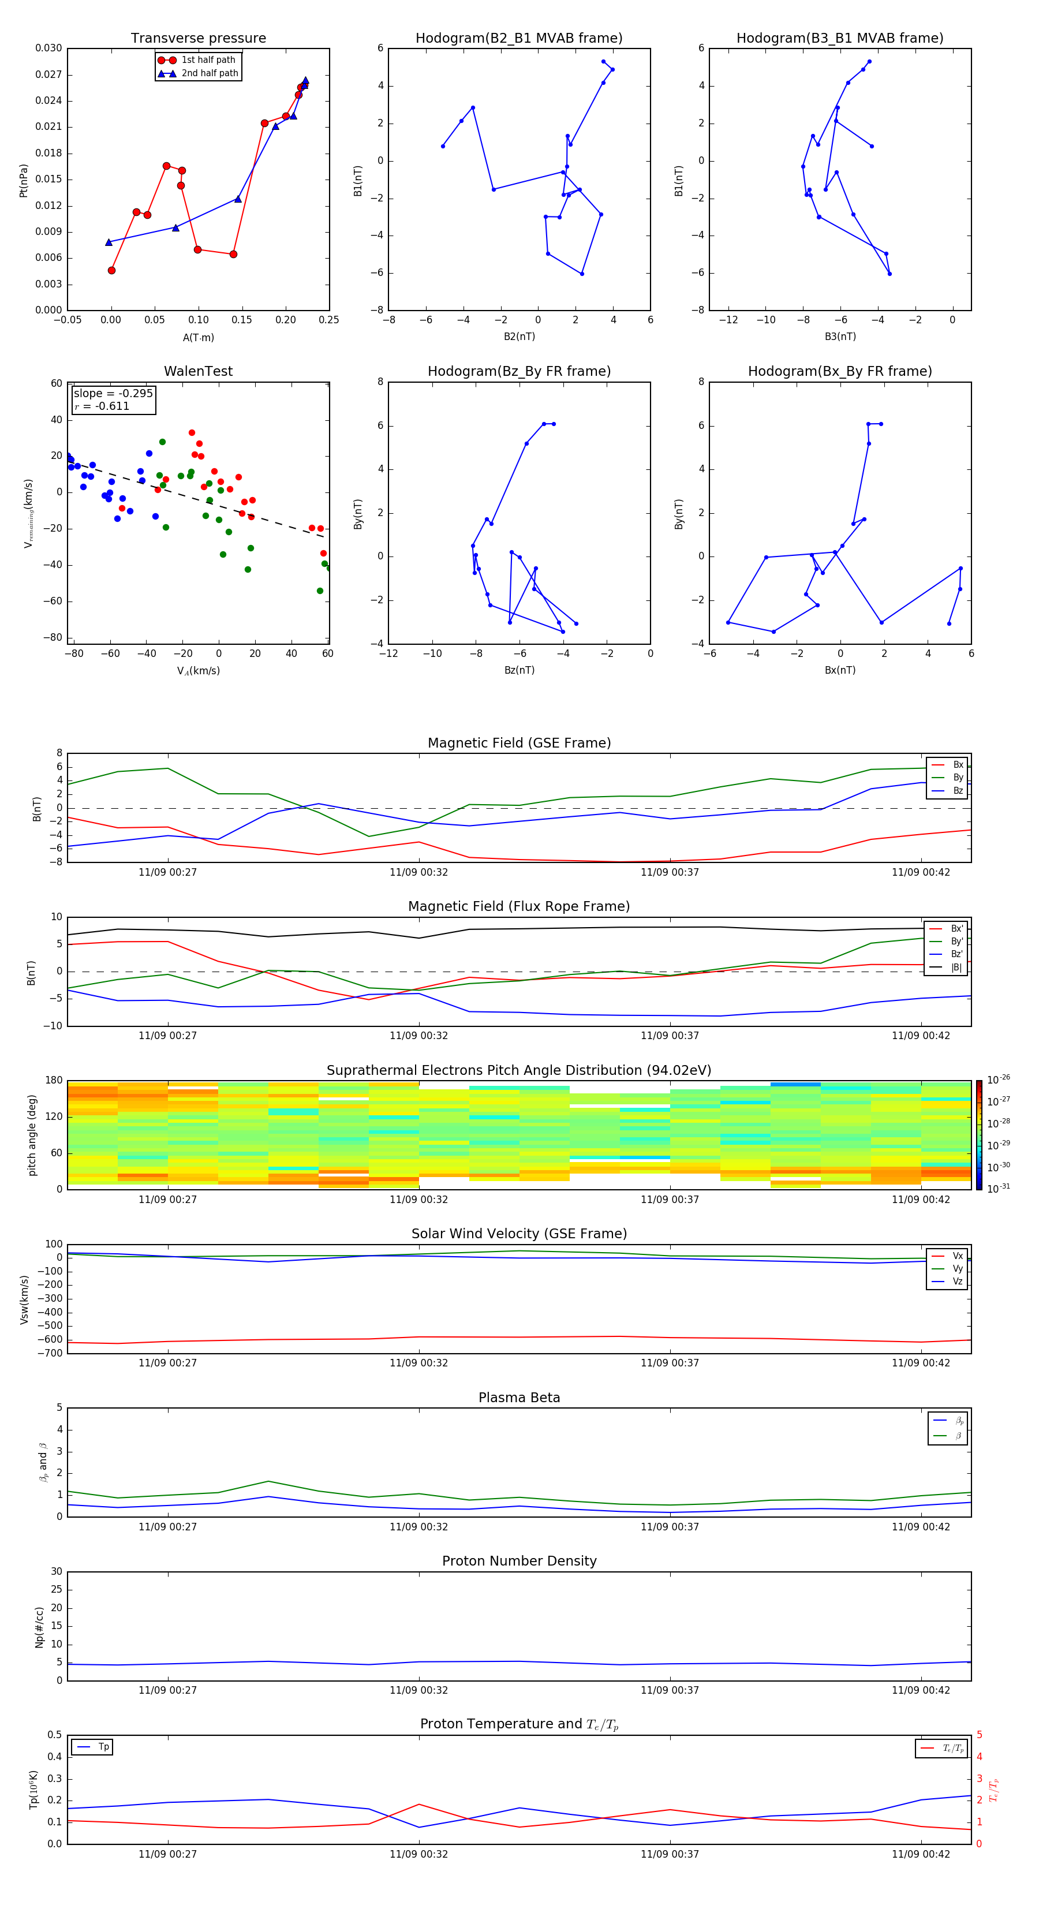The height and width of the screenshot is (1905, 1039).
Task: Click '1st half path' legend entry
Action: 197,60
